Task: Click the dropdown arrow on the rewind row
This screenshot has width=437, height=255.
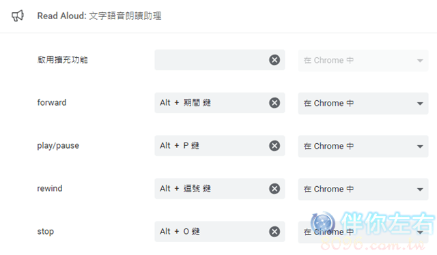Action: [420, 190]
